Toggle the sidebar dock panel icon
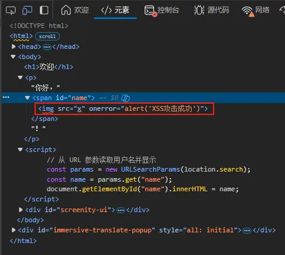Screen dimensions: 285x255 pos(44,10)
